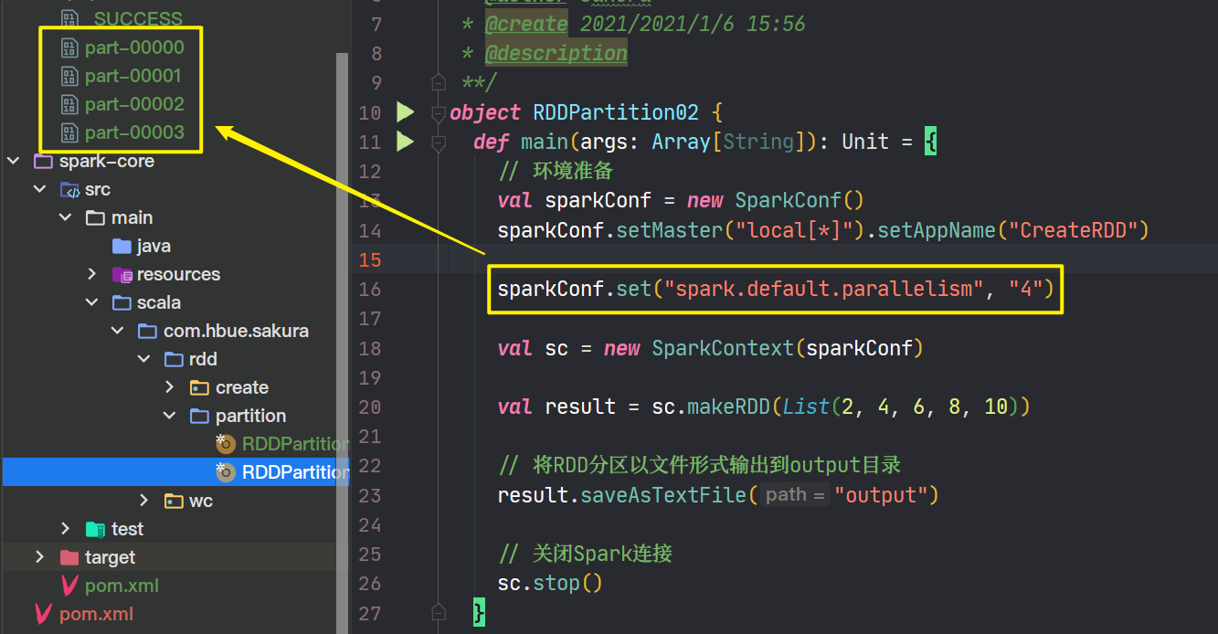This screenshot has height=634, width=1218.
Task: Expand the create package
Action: pyautogui.click(x=170, y=388)
